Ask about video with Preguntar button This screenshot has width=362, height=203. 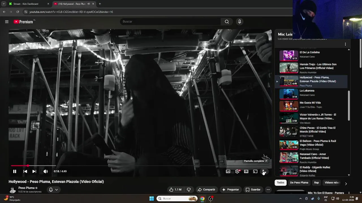click(x=230, y=190)
